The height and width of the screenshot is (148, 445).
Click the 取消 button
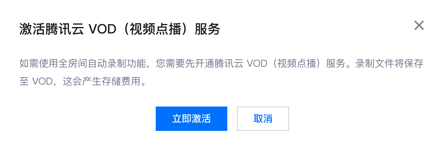(x=263, y=119)
